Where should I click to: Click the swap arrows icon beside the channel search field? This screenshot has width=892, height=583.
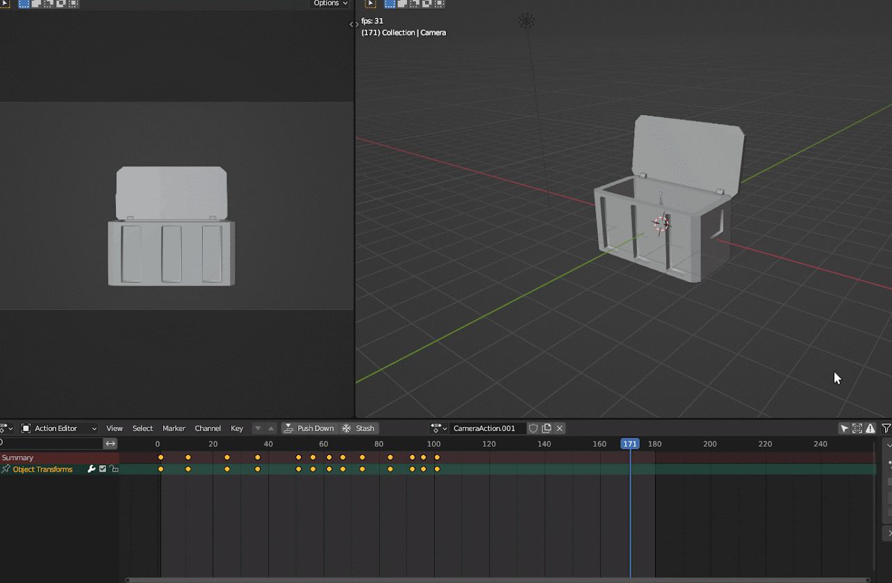[x=111, y=444]
